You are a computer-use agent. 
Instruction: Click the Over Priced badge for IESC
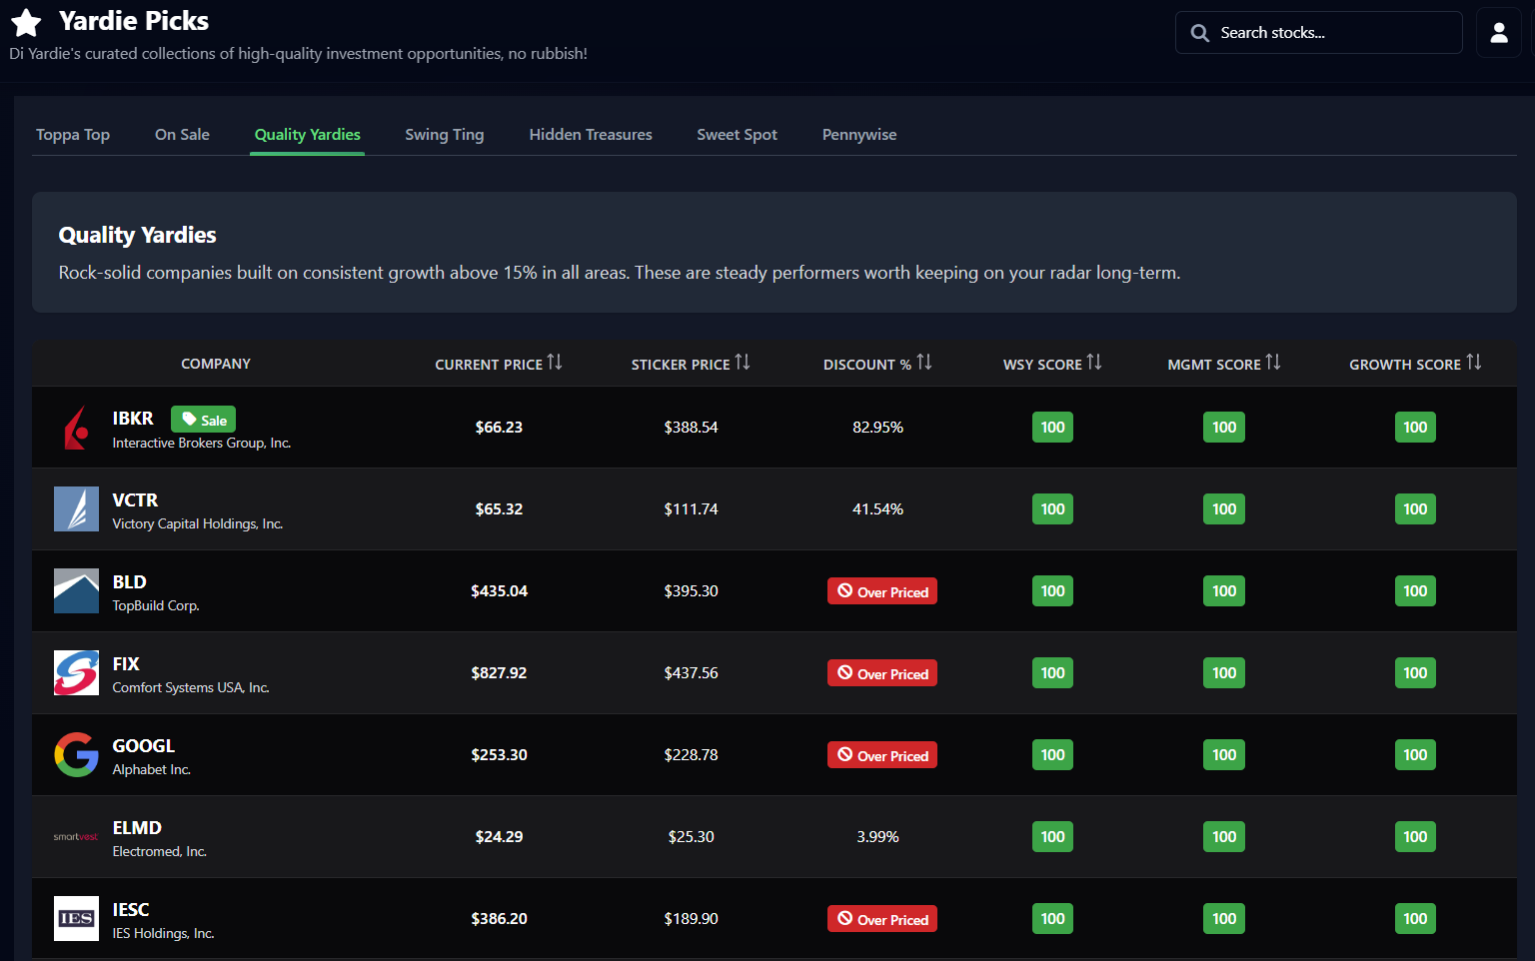[x=882, y=919]
